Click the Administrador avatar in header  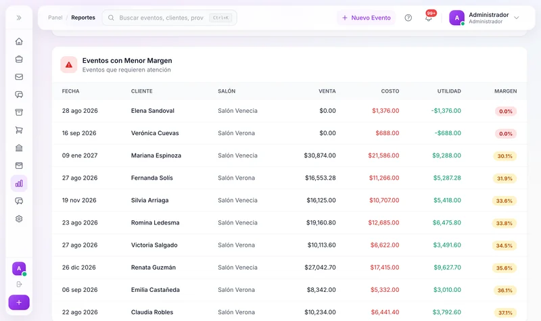(457, 18)
